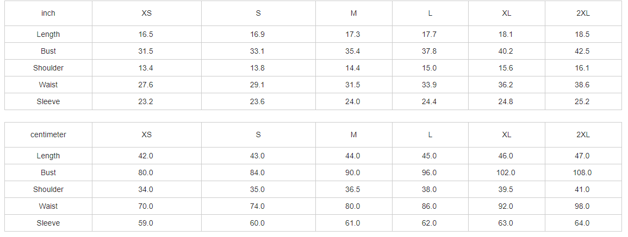This screenshot has width=628, height=237.
Task: Click the 42.0 length cell in centimeter table
Action: click(147, 156)
